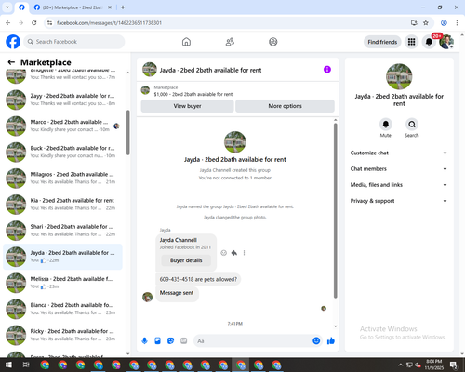Send a thumbs-up like
465x372 pixels.
pos(331,341)
